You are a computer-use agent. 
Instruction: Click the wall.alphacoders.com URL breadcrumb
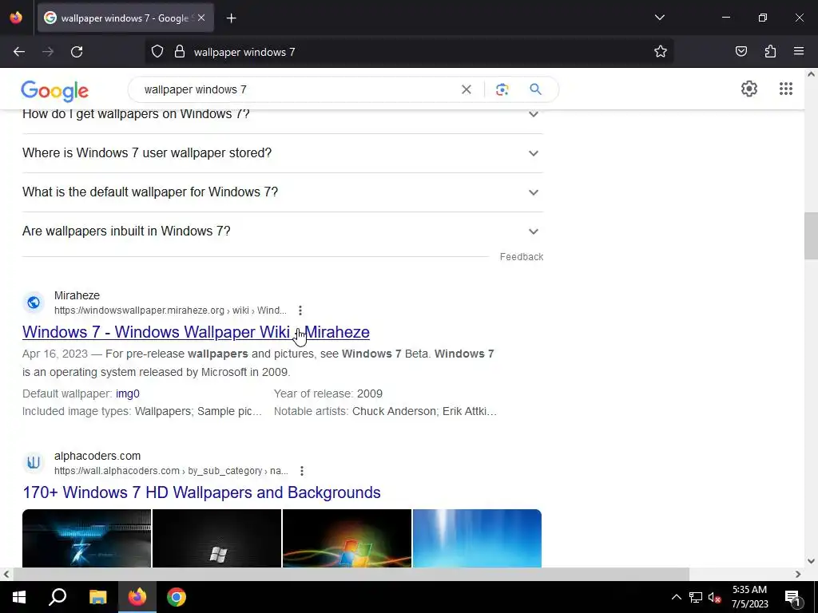point(171,471)
